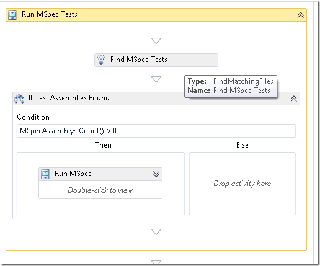Click the insertion triangle above Find MSpec Tests
Viewport: 320px width, 266px height.
point(156,41)
